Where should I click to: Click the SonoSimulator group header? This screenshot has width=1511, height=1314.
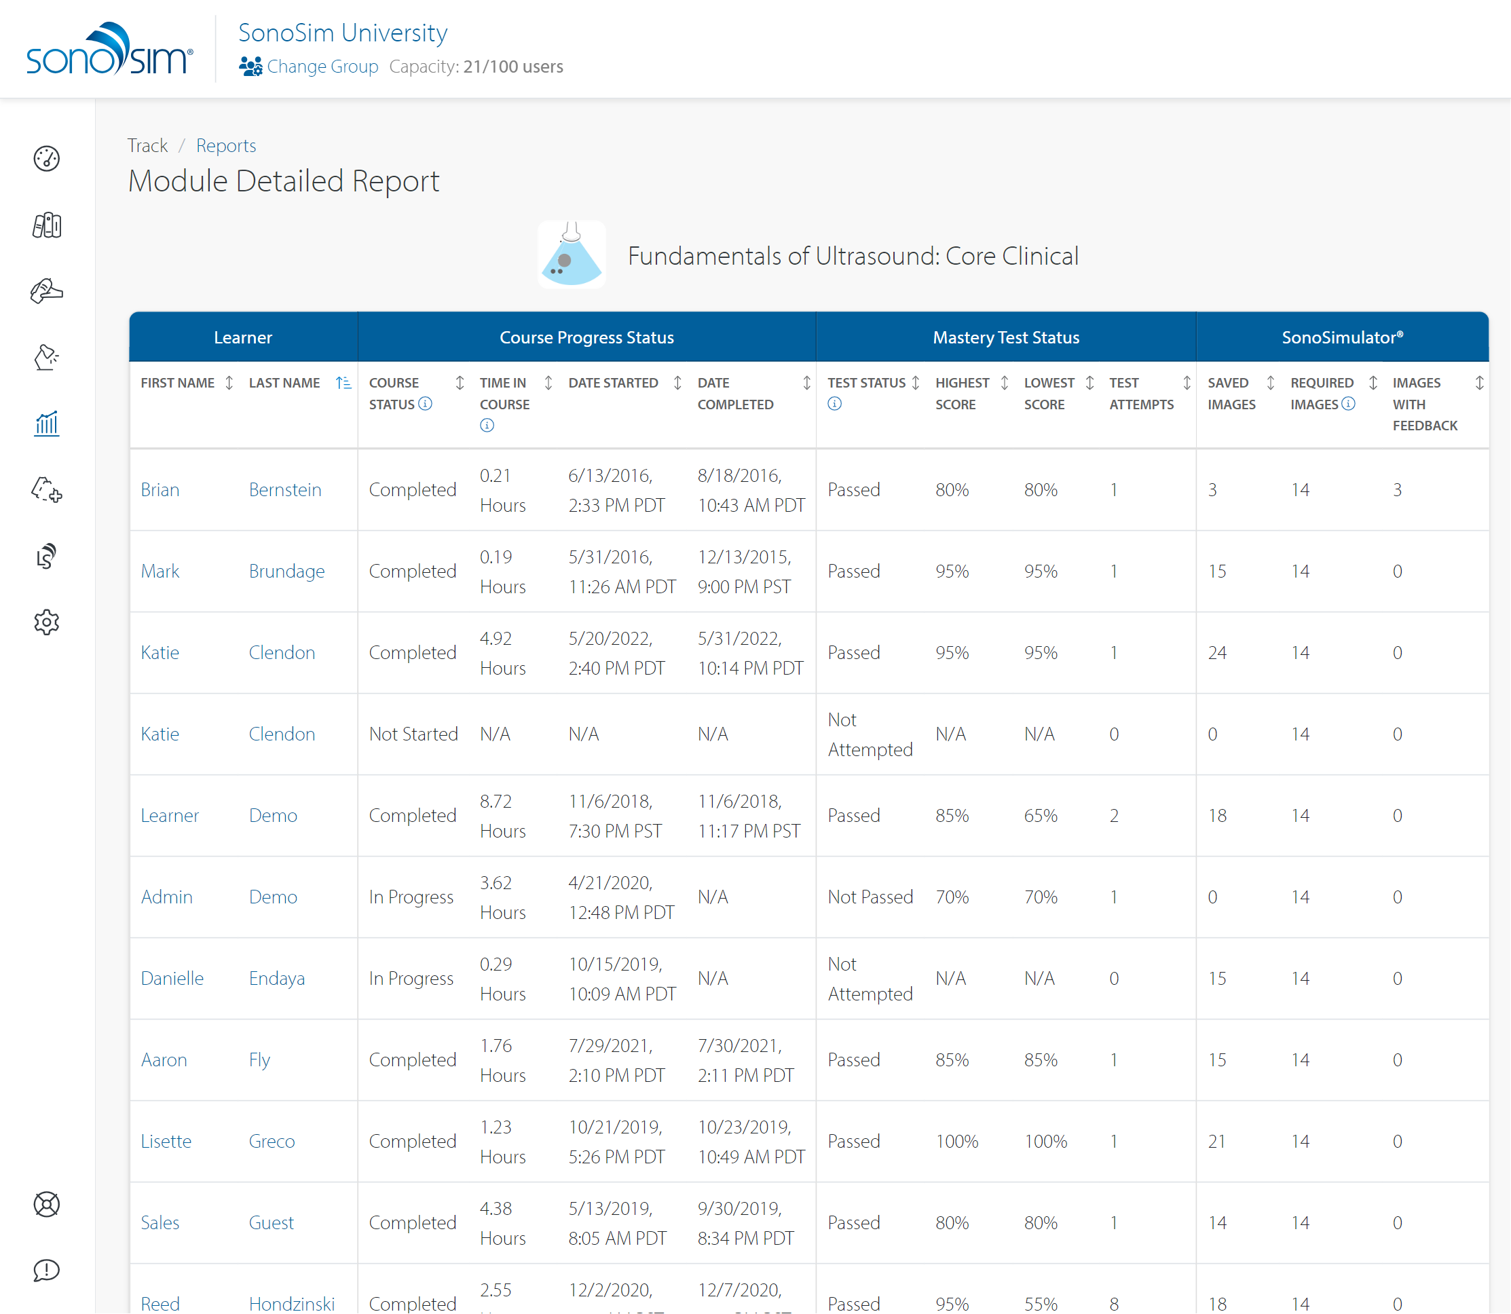tap(1343, 337)
